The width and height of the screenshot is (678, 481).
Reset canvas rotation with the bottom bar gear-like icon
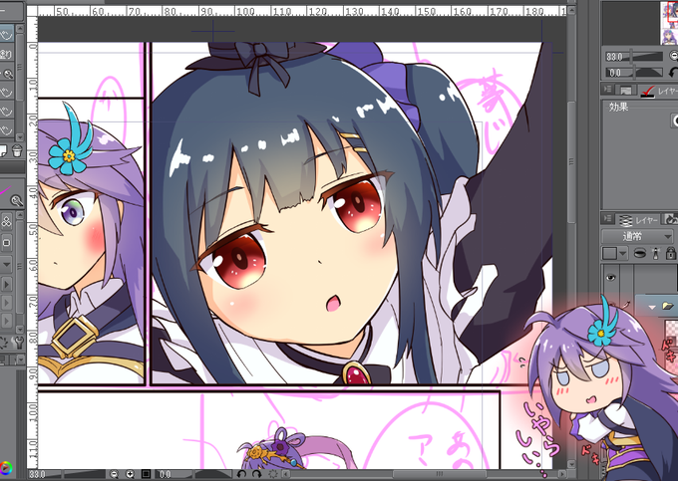pos(273,474)
